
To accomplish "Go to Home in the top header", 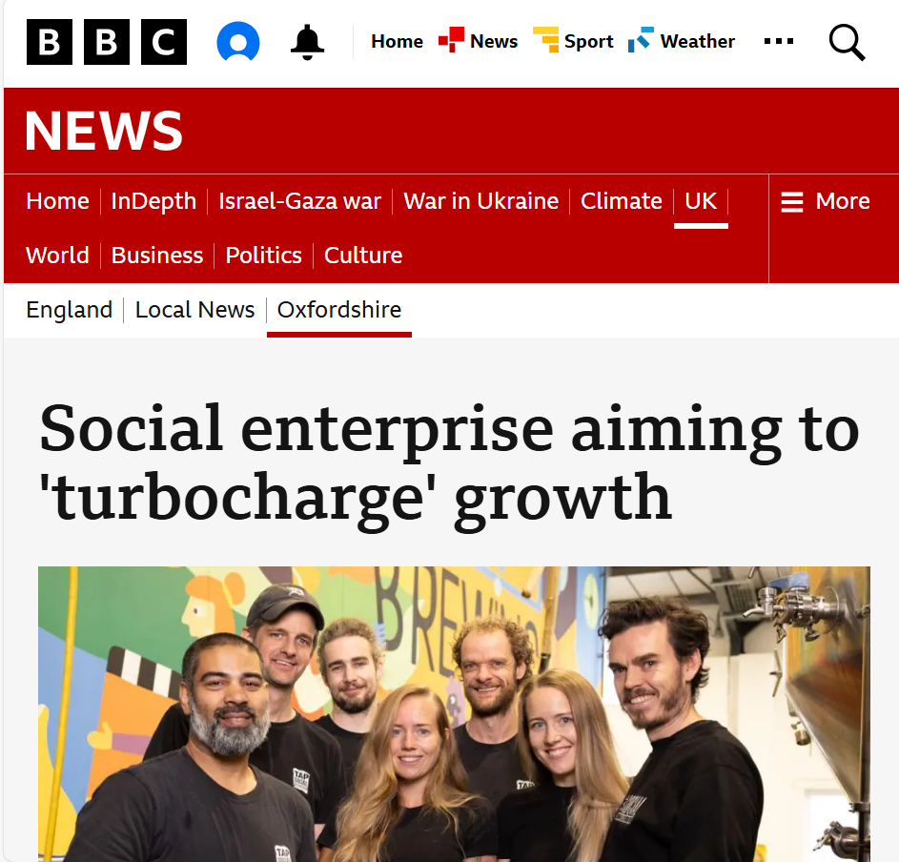I will 397,41.
